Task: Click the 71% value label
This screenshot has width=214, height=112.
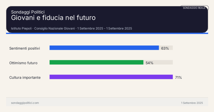Action: tap(178, 77)
